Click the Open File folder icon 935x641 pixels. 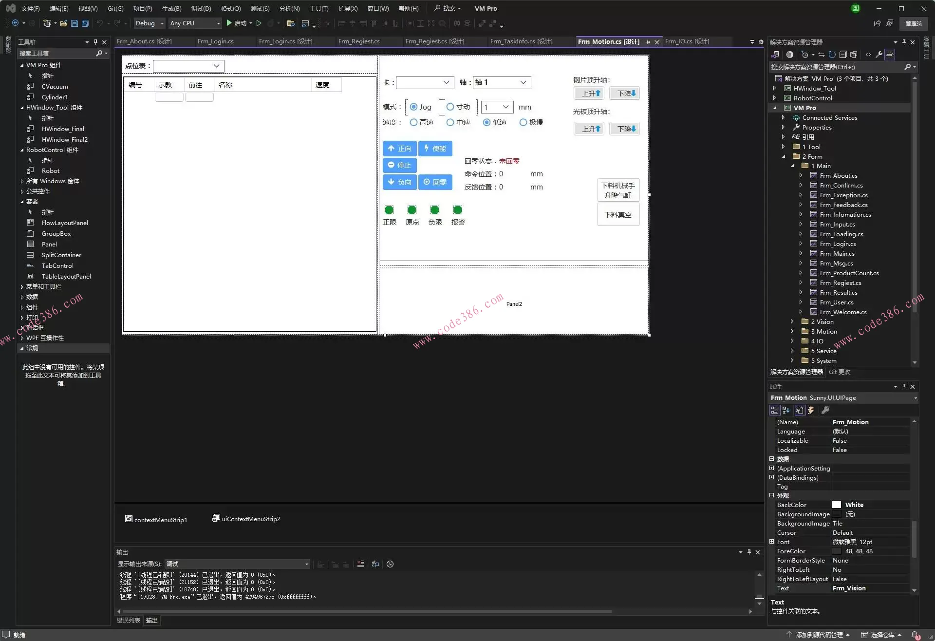point(64,23)
